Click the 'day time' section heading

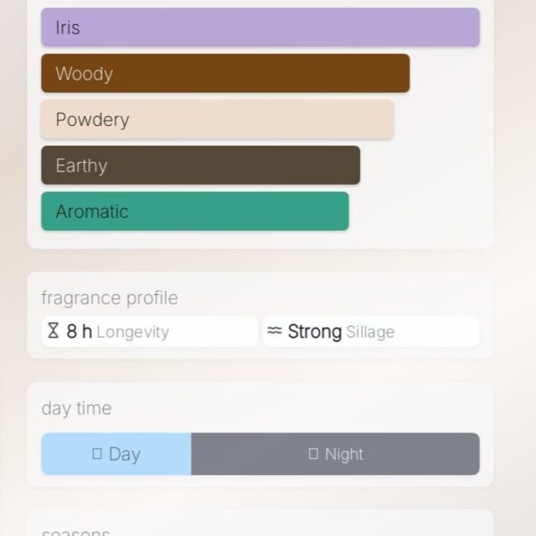point(76,408)
